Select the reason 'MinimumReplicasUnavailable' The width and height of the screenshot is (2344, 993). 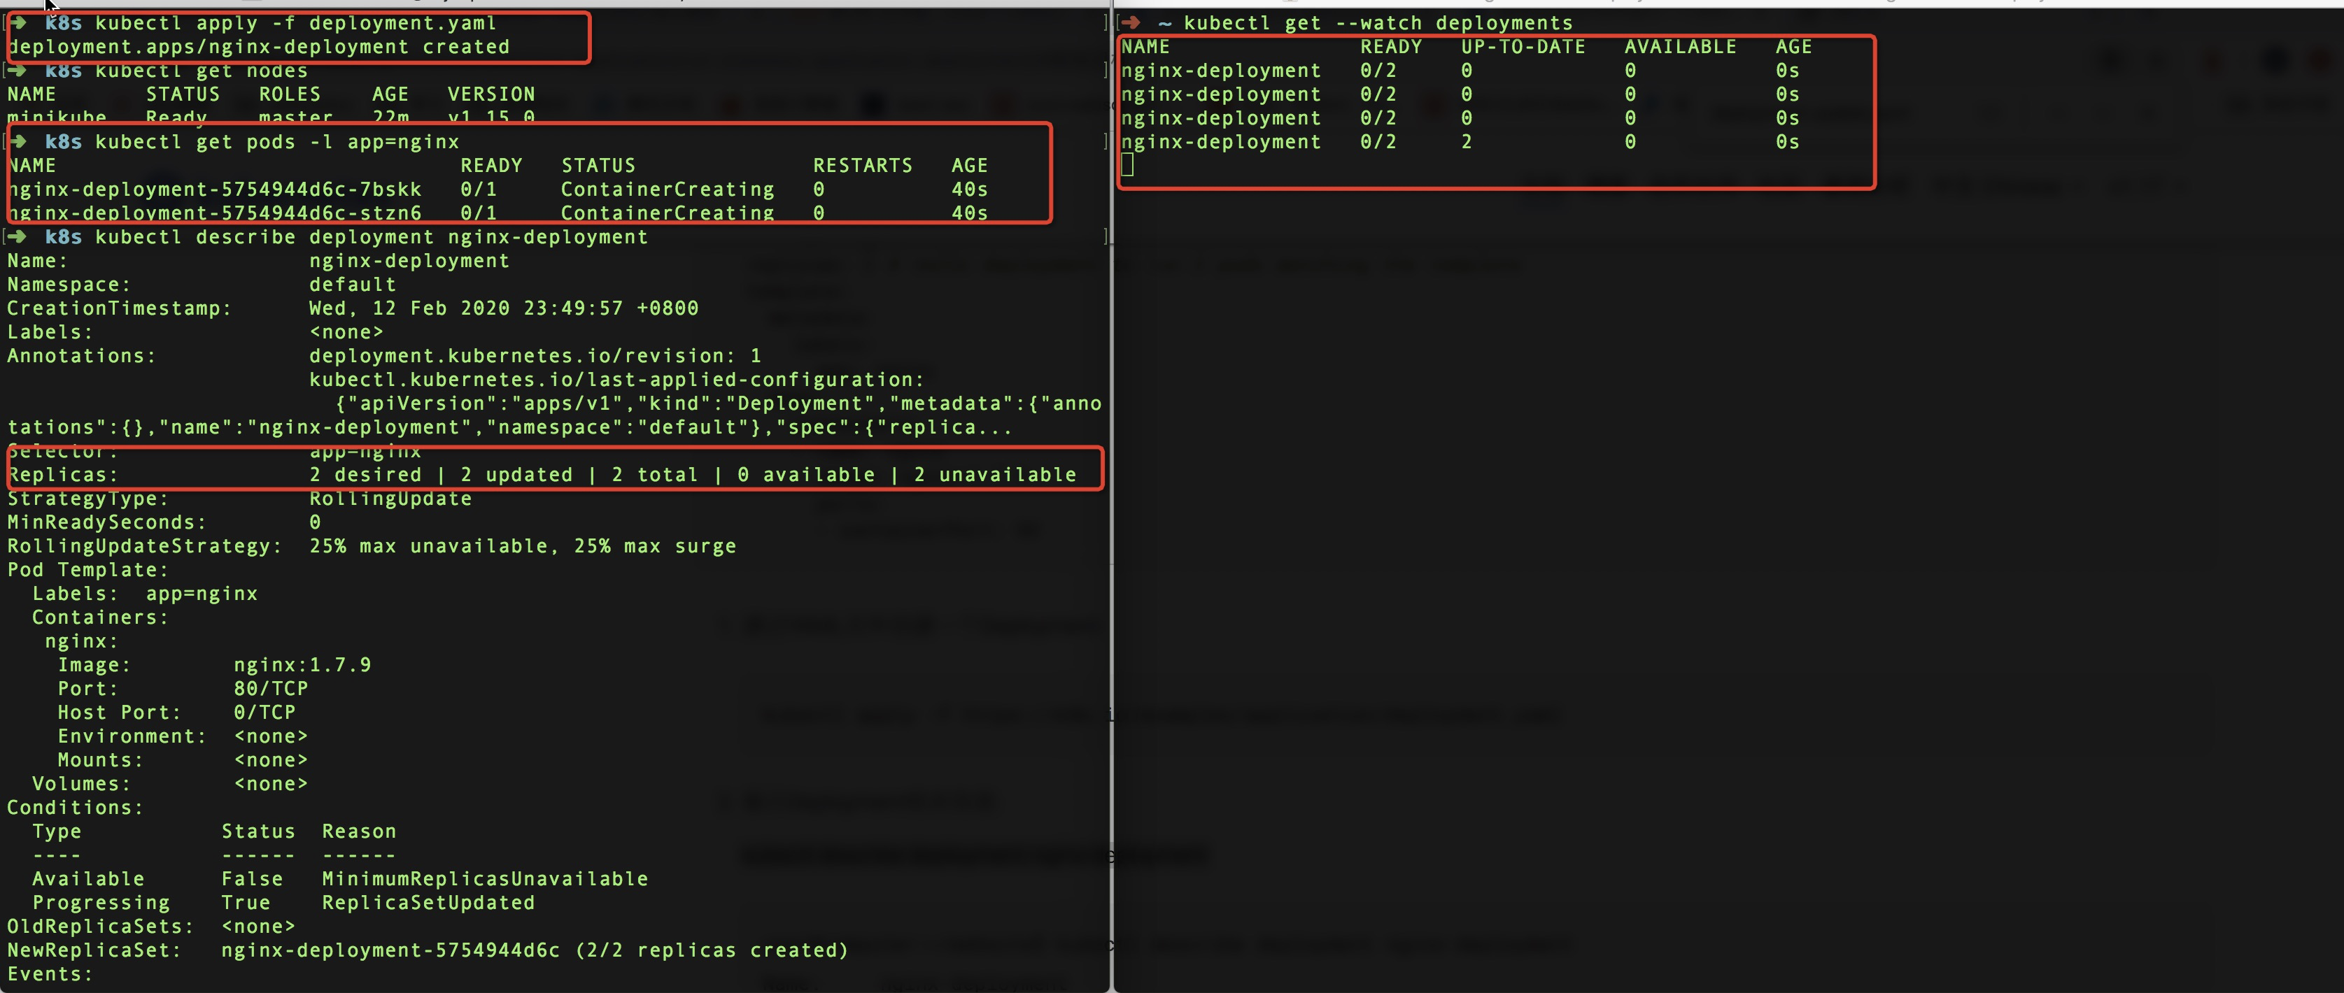tap(485, 878)
